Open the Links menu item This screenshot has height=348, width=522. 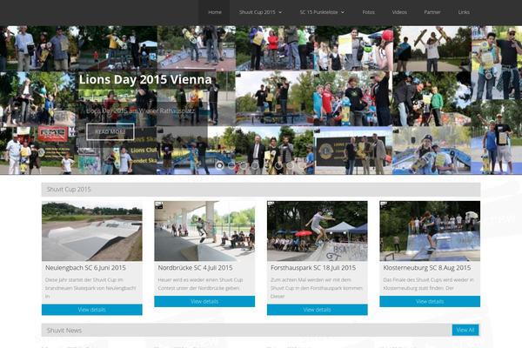[464, 12]
